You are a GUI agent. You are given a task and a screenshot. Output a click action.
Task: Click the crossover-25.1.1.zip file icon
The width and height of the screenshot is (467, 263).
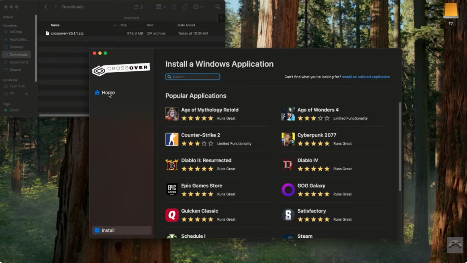[47, 33]
